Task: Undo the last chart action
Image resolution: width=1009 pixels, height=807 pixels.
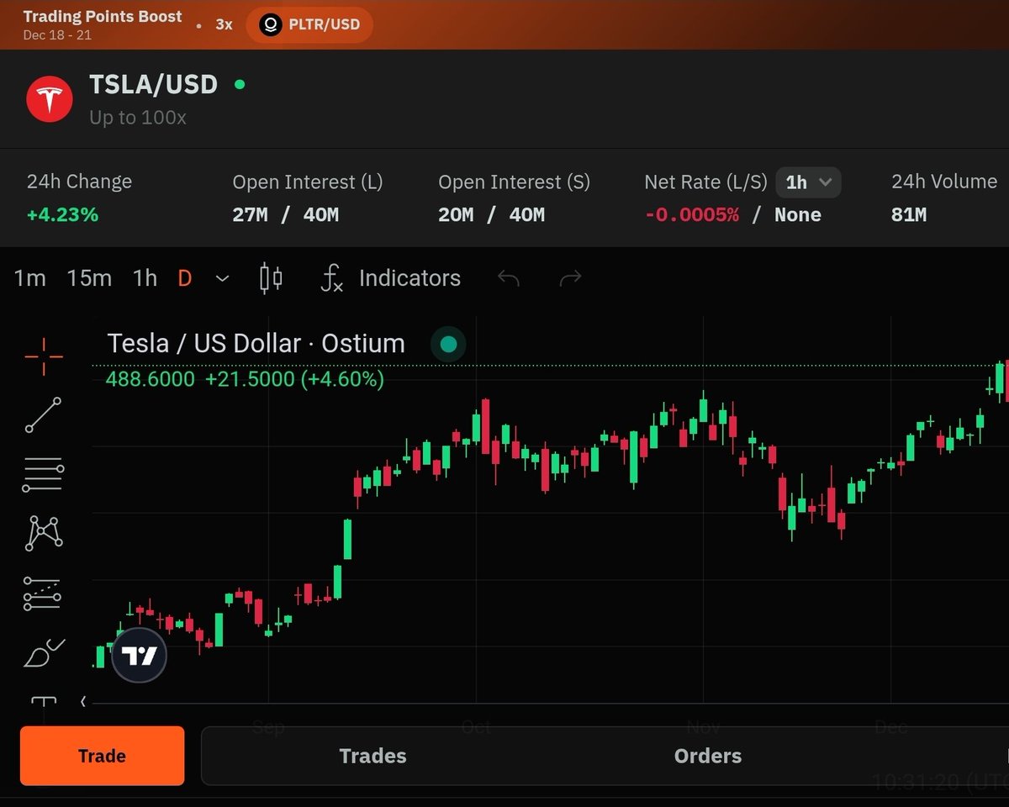Action: (x=508, y=277)
